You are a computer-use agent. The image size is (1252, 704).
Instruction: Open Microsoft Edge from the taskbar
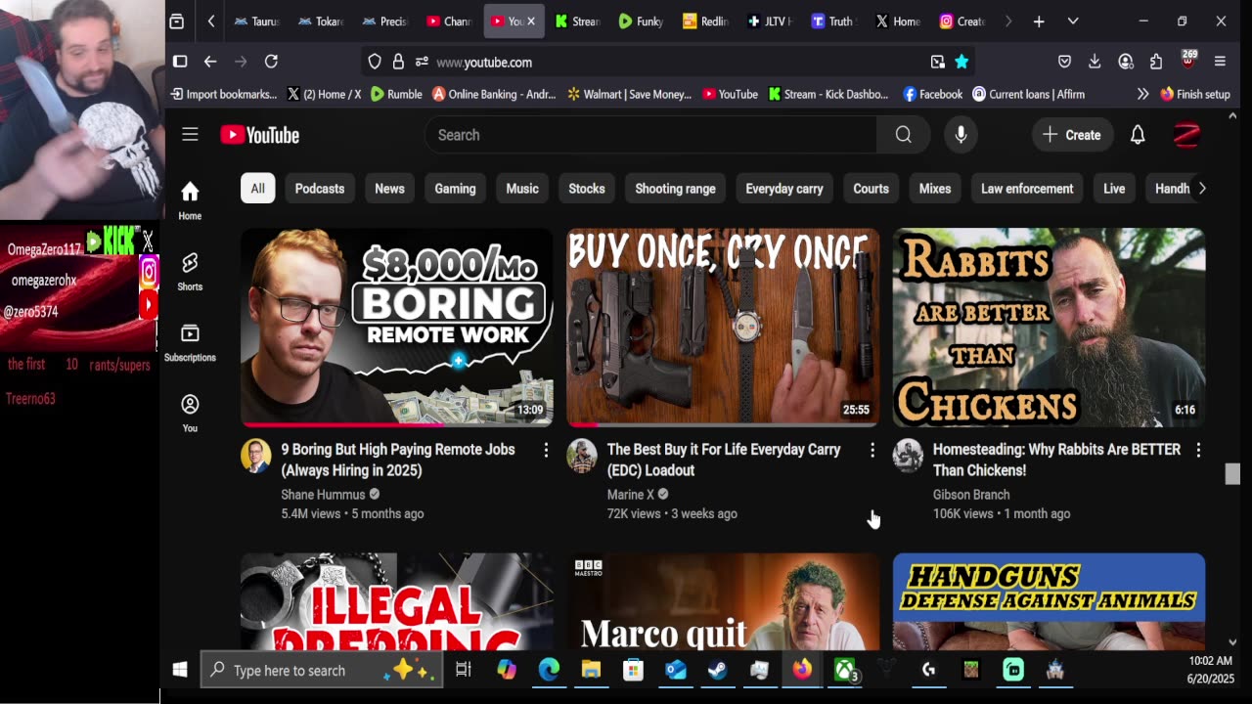click(549, 670)
